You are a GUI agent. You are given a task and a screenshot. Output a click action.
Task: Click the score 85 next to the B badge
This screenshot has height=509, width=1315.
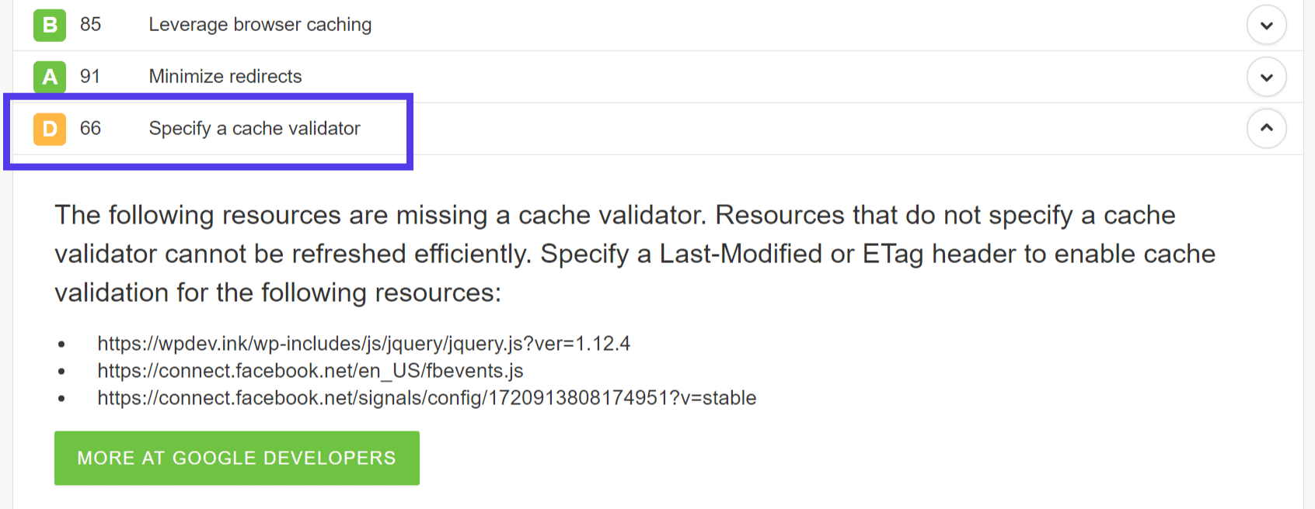(x=90, y=24)
